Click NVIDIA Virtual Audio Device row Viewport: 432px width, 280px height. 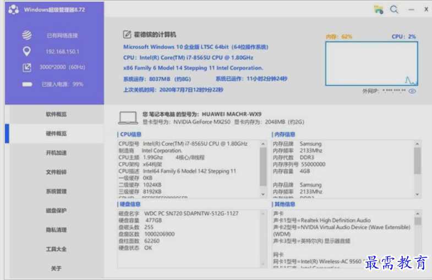342,231
